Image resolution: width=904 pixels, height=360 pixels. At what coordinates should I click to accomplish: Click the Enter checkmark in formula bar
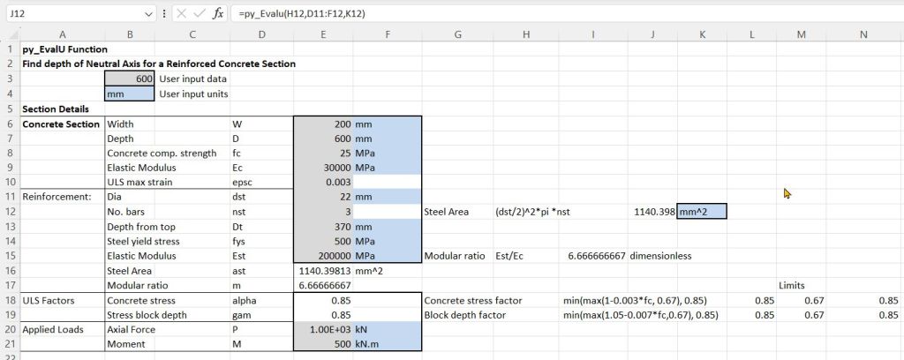(199, 14)
